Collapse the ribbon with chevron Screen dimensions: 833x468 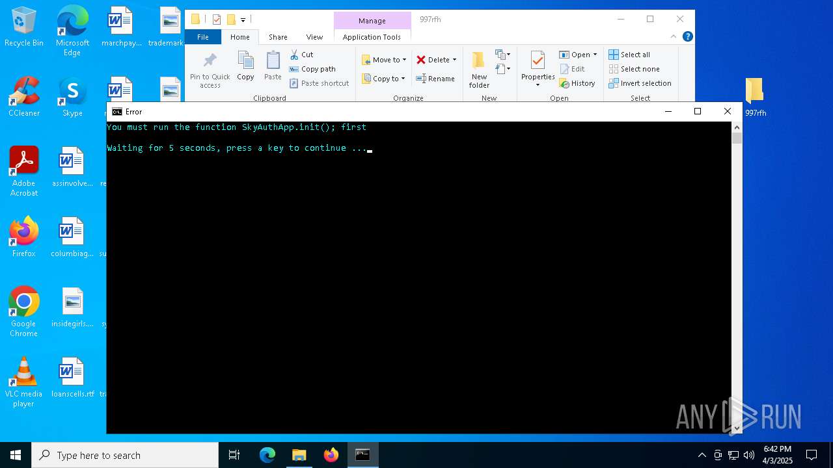pos(674,37)
